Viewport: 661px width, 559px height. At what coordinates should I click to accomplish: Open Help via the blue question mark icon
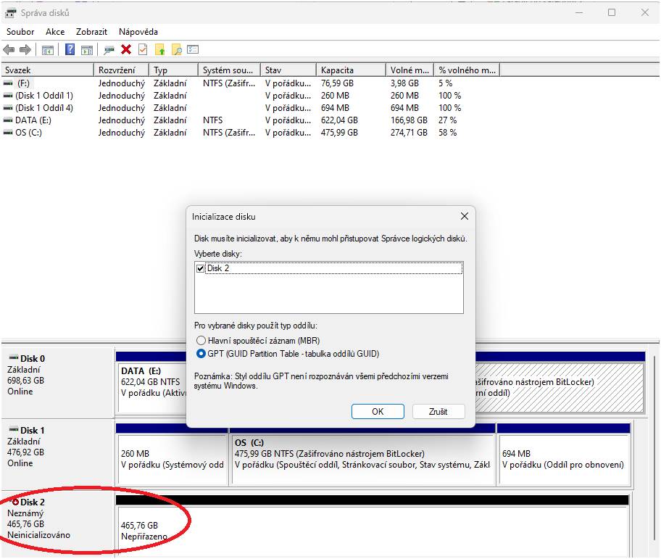(x=70, y=49)
